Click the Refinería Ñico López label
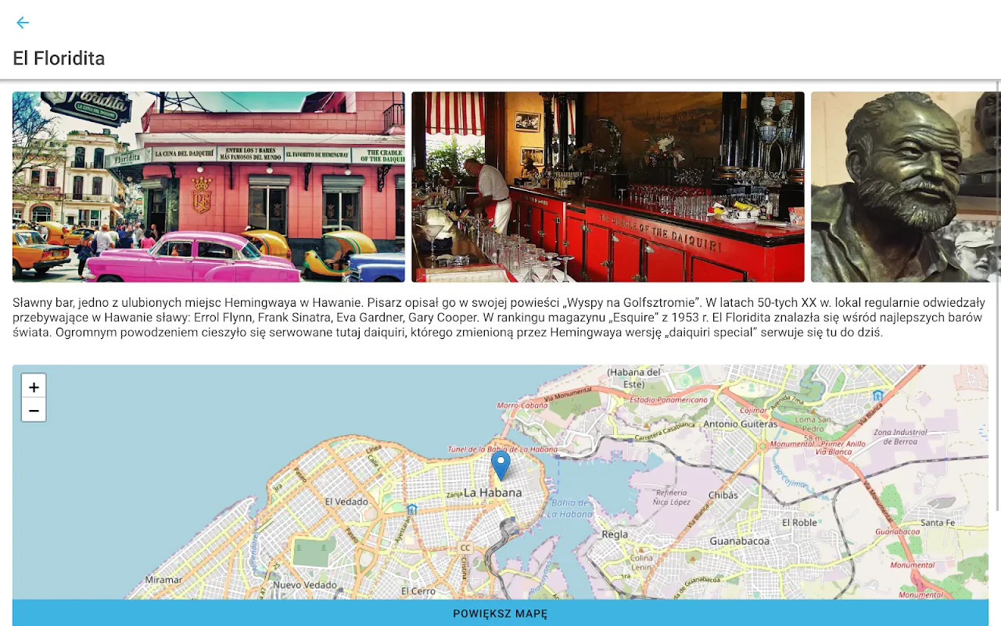Screen dimensions: 1001x626 point(670,497)
